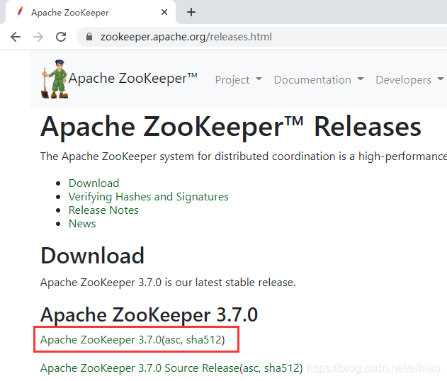447x381 pixels.
Task: Open asc signature for ZooKeeper 3.7.0 binary
Action: 173,340
